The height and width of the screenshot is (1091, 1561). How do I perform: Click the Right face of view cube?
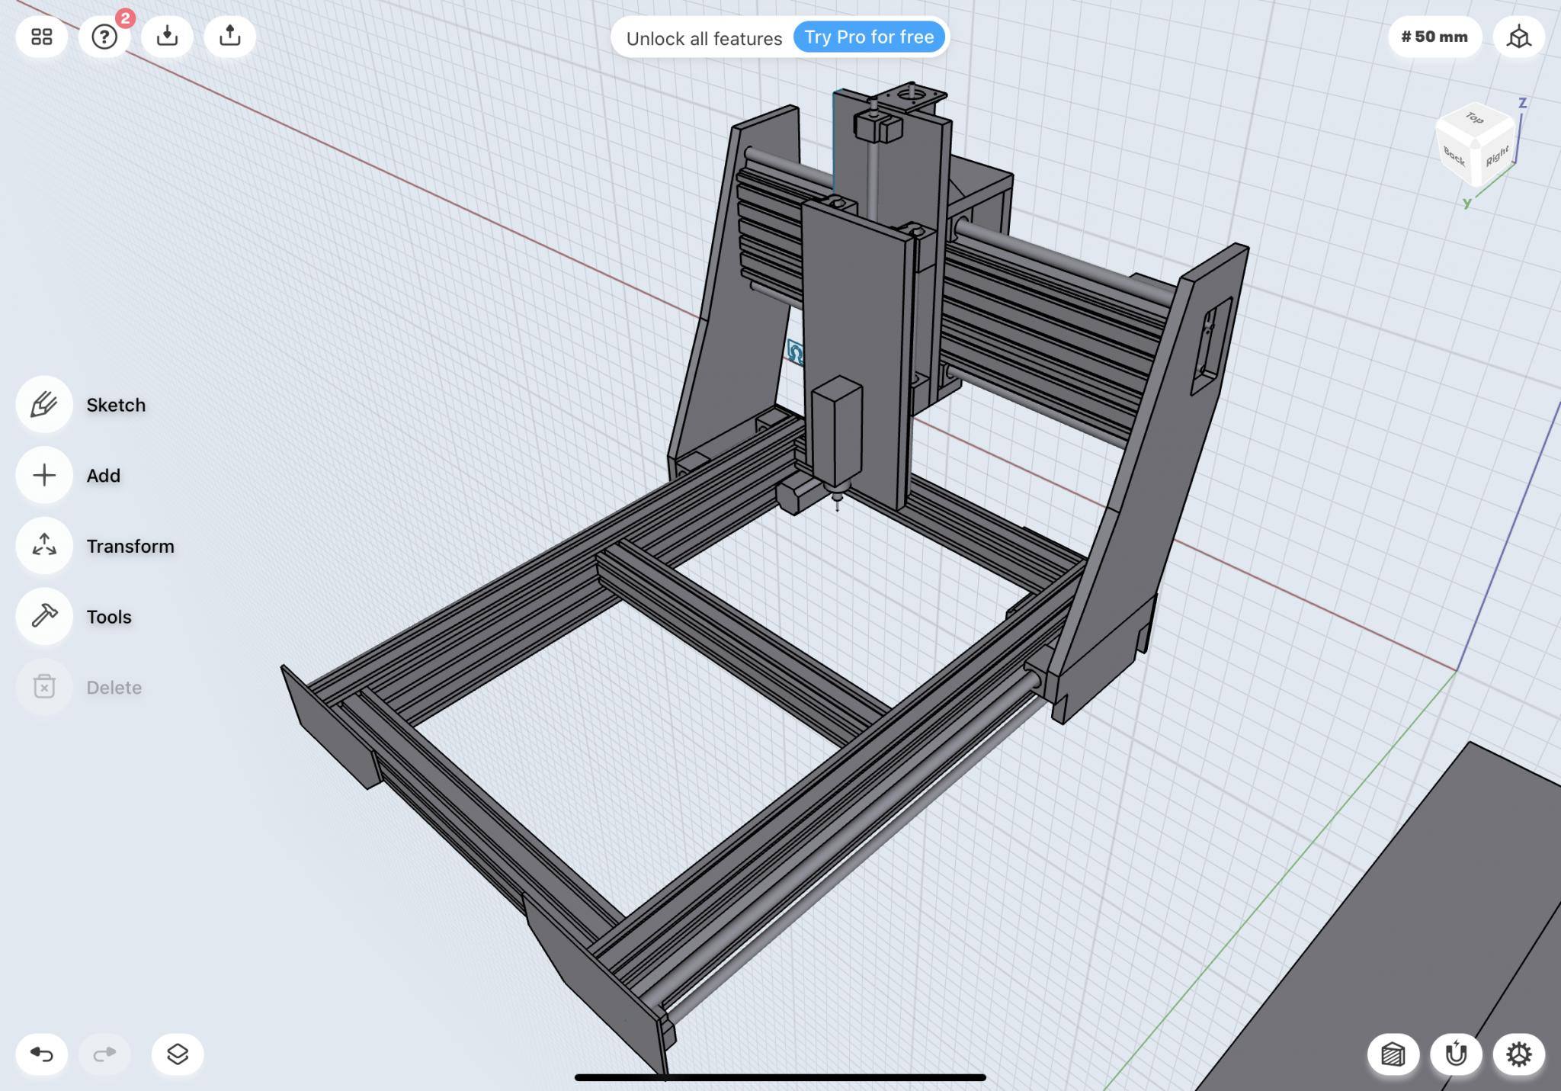click(1496, 157)
